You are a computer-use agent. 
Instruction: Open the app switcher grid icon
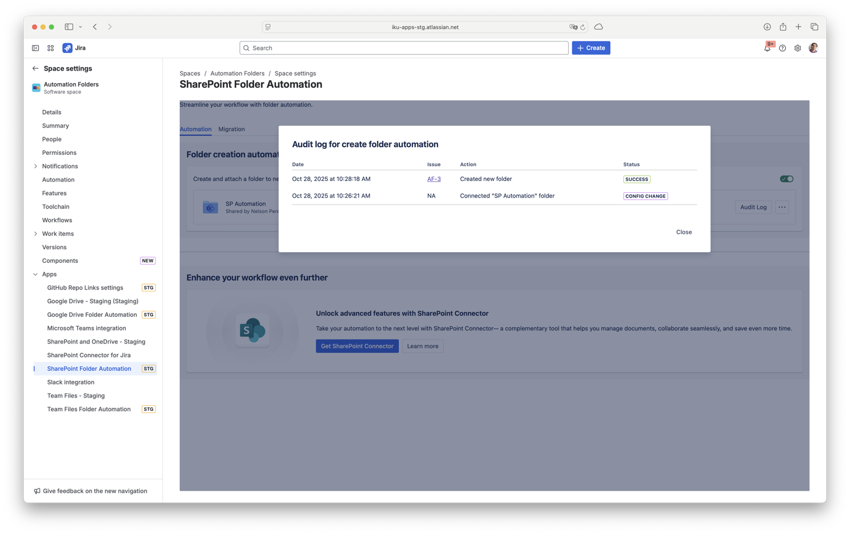50,48
